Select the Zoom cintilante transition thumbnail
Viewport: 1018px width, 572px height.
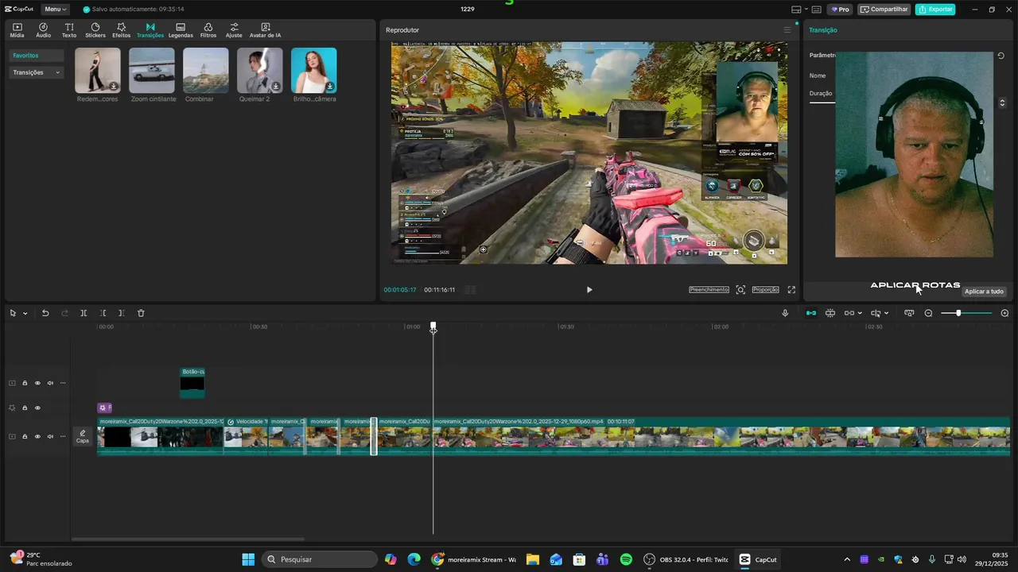click(152, 70)
